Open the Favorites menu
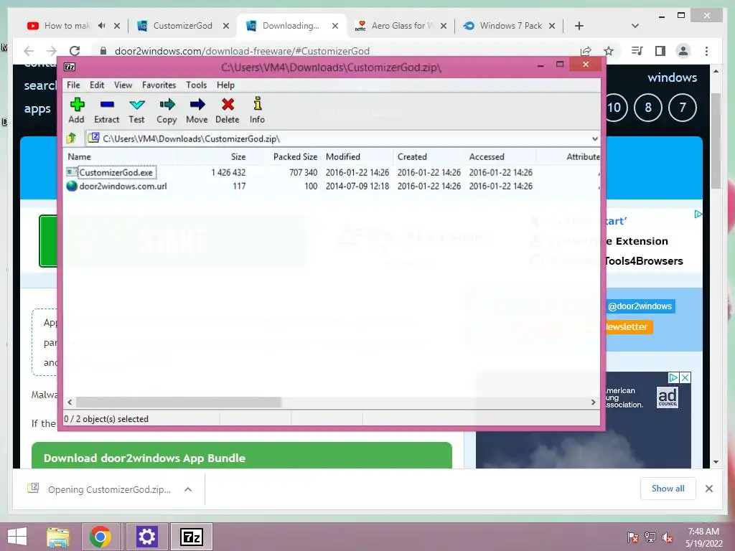This screenshot has width=735, height=551. 159,85
